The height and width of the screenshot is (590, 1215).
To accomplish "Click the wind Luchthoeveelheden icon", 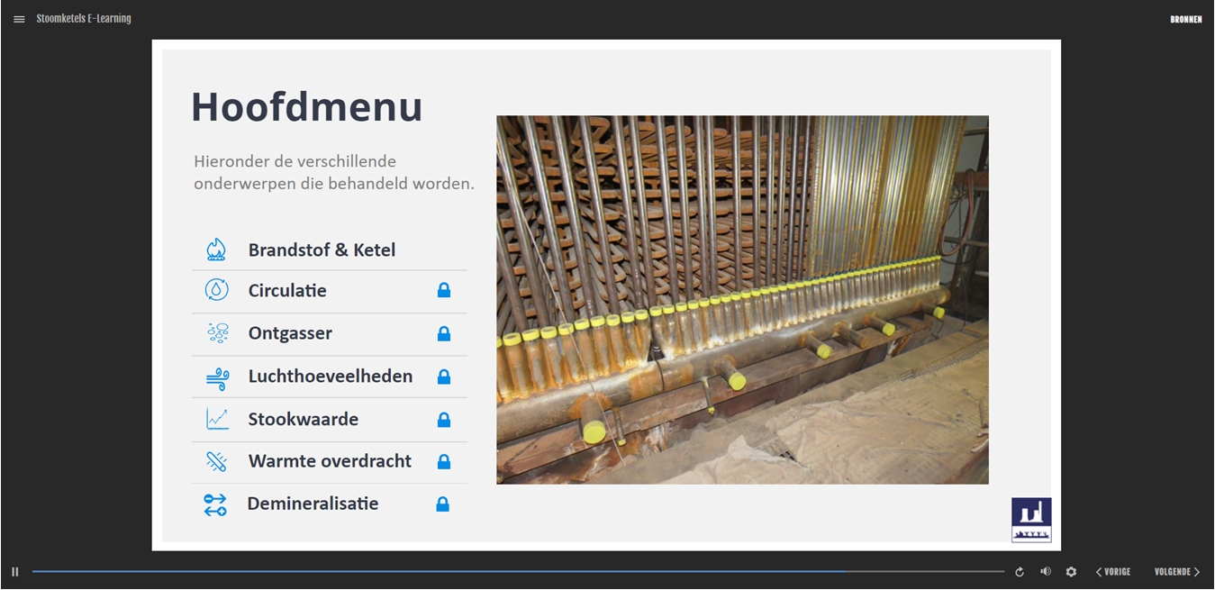I will [x=217, y=377].
